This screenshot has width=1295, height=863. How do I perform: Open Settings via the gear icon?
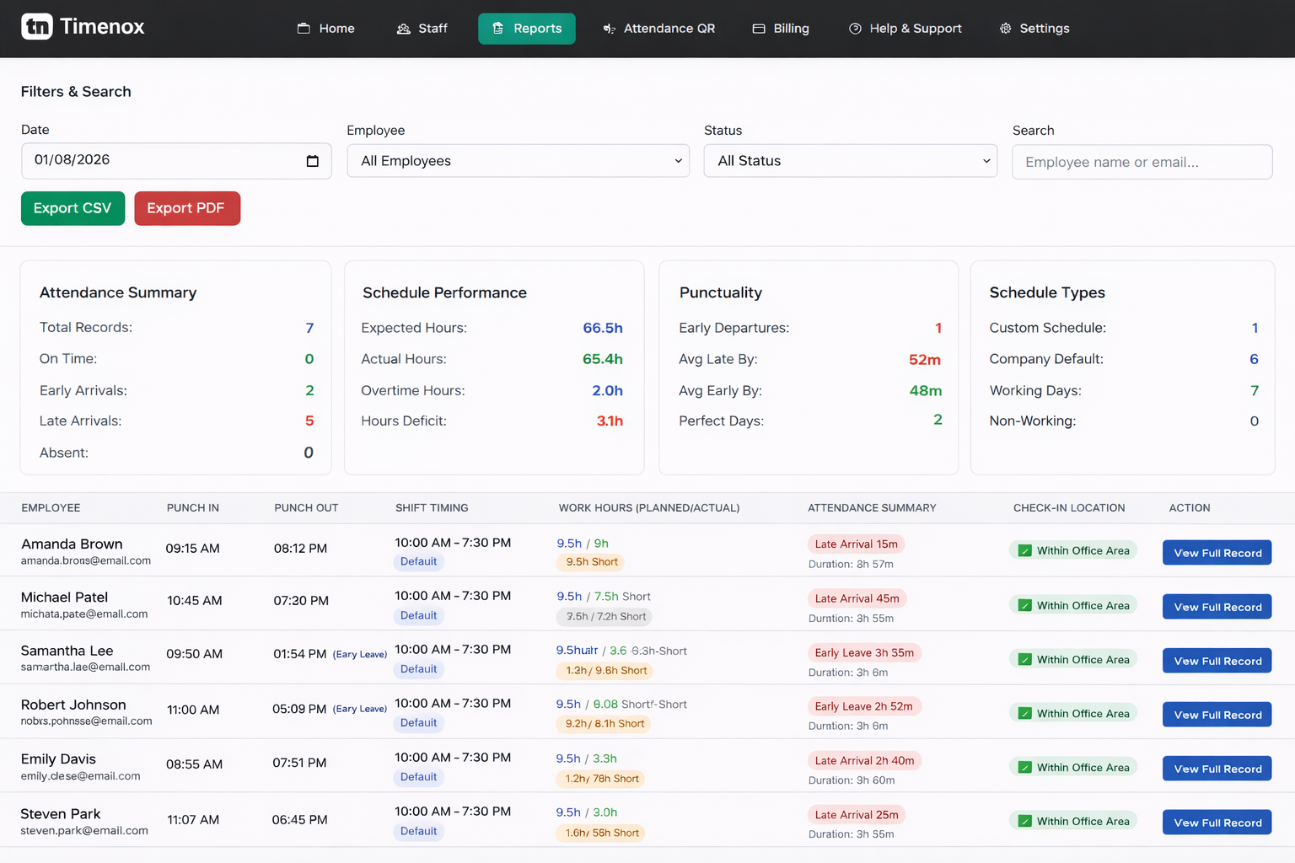coord(1005,28)
